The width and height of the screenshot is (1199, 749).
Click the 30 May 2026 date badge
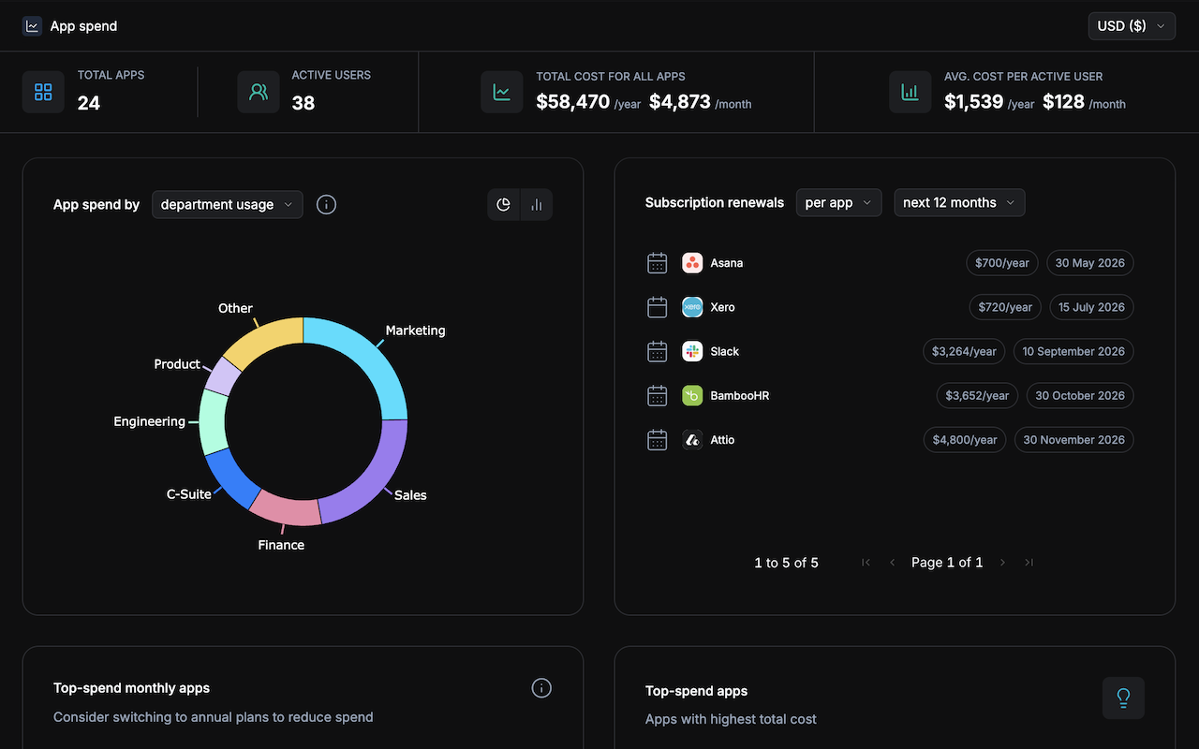pos(1089,263)
